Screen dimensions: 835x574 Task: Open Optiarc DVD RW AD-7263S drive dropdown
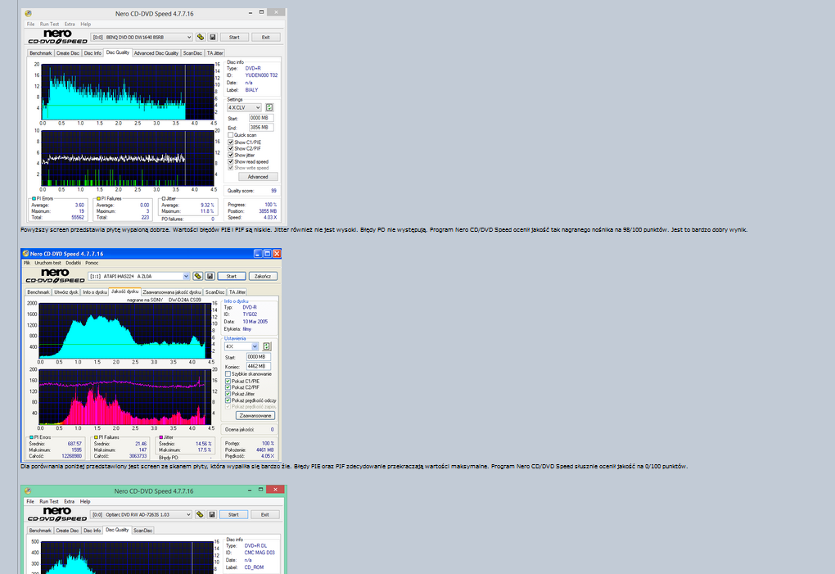(141, 514)
